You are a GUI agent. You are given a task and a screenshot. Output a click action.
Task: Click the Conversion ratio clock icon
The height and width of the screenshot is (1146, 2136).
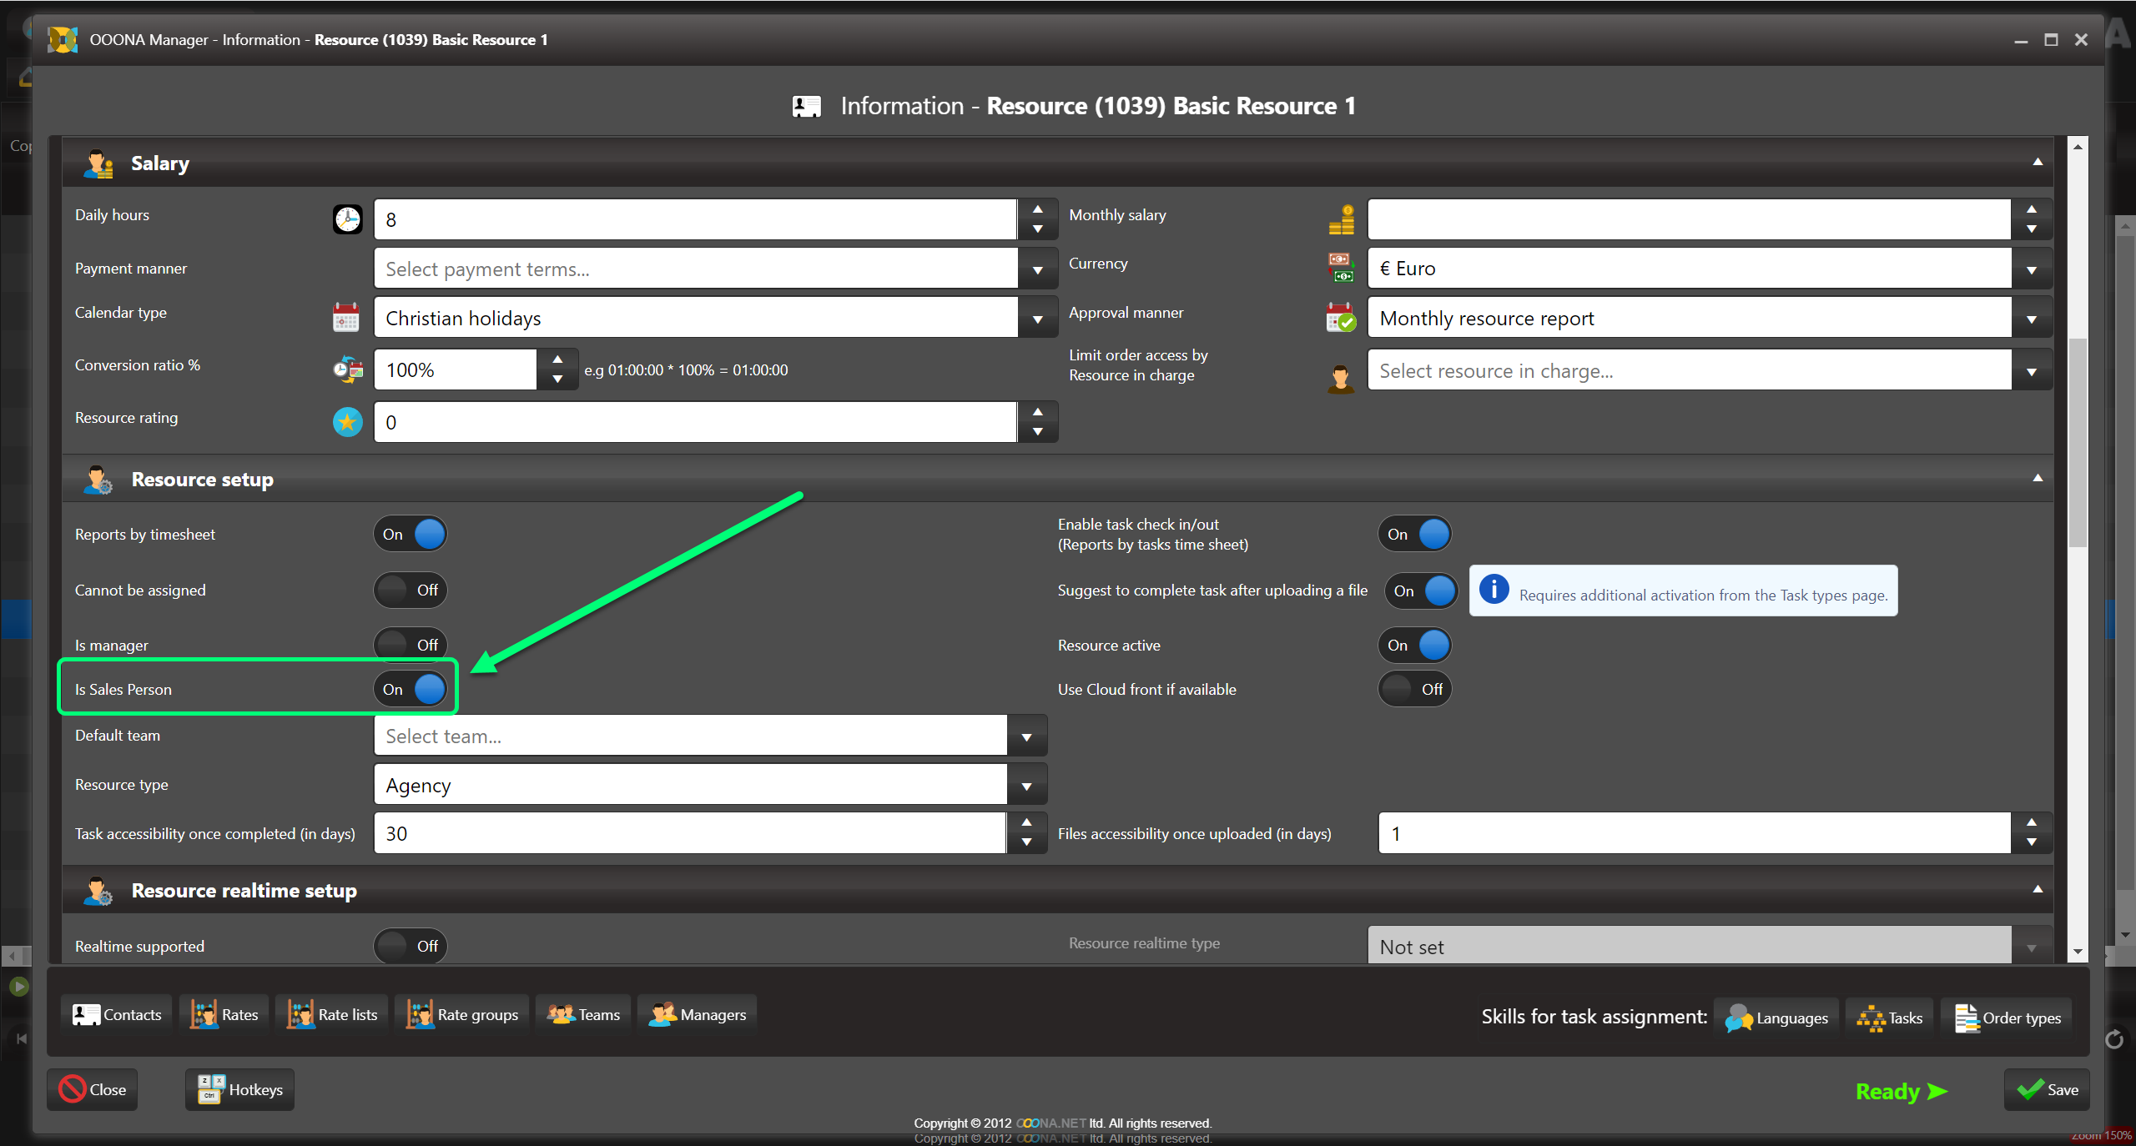[347, 369]
